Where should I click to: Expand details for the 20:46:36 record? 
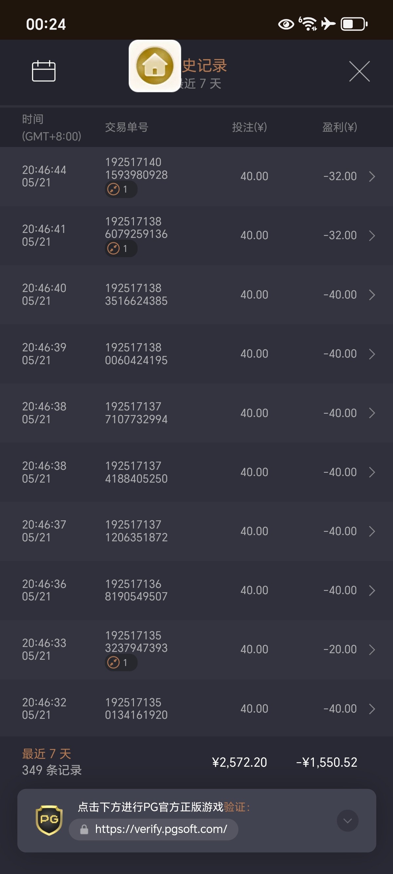[x=372, y=590]
